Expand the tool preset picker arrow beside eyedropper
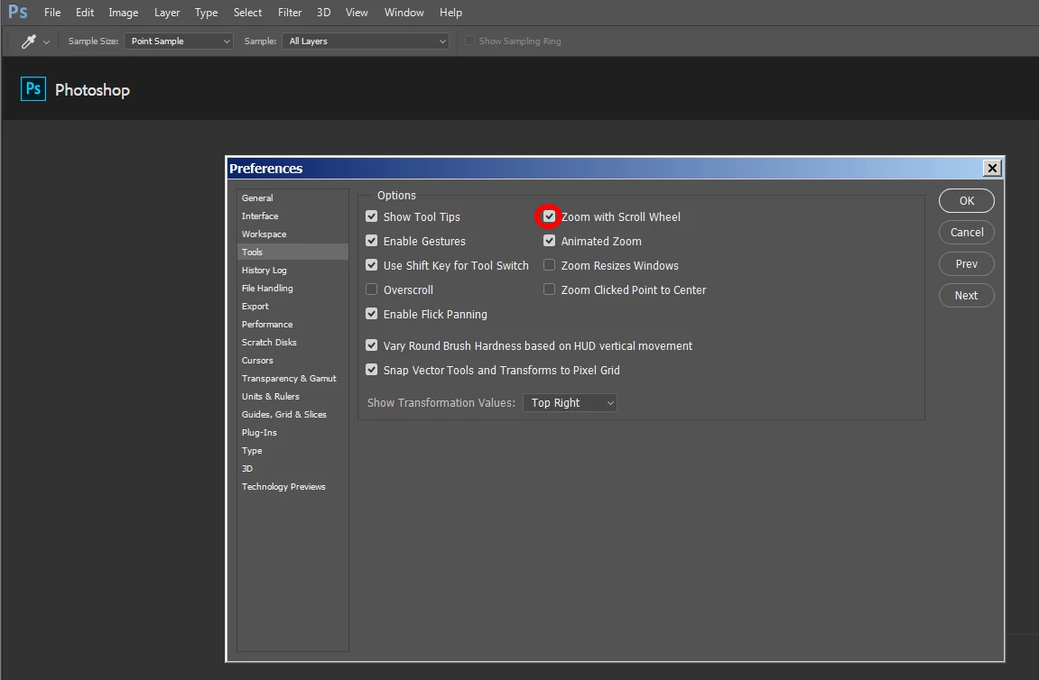 click(x=46, y=41)
